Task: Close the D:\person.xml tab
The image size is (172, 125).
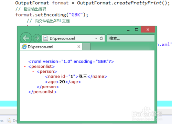Action: [x=79, y=47]
